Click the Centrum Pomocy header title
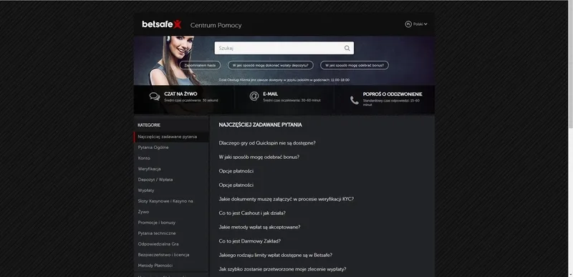This screenshot has height=277, width=573. pos(216,25)
